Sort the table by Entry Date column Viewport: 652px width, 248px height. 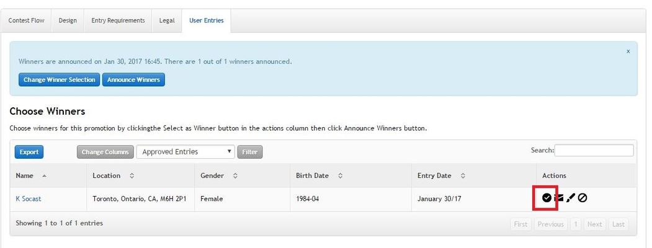(463, 176)
